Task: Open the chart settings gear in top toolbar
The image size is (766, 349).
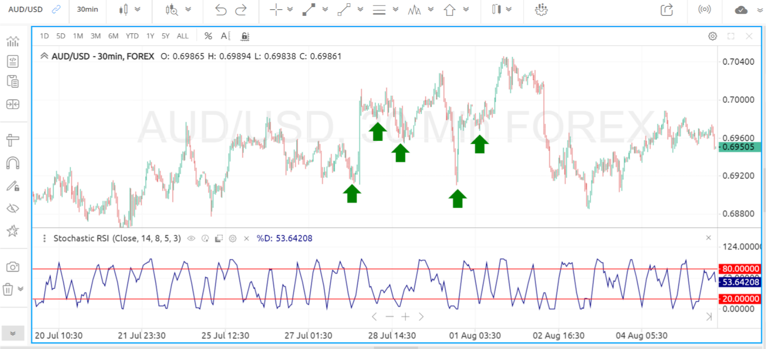Action: coord(541,10)
